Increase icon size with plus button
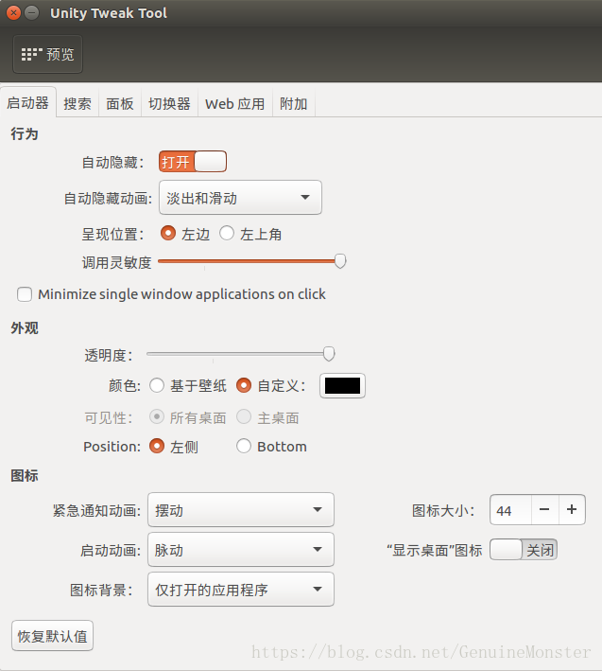The width and height of the screenshot is (602, 671). point(572,510)
